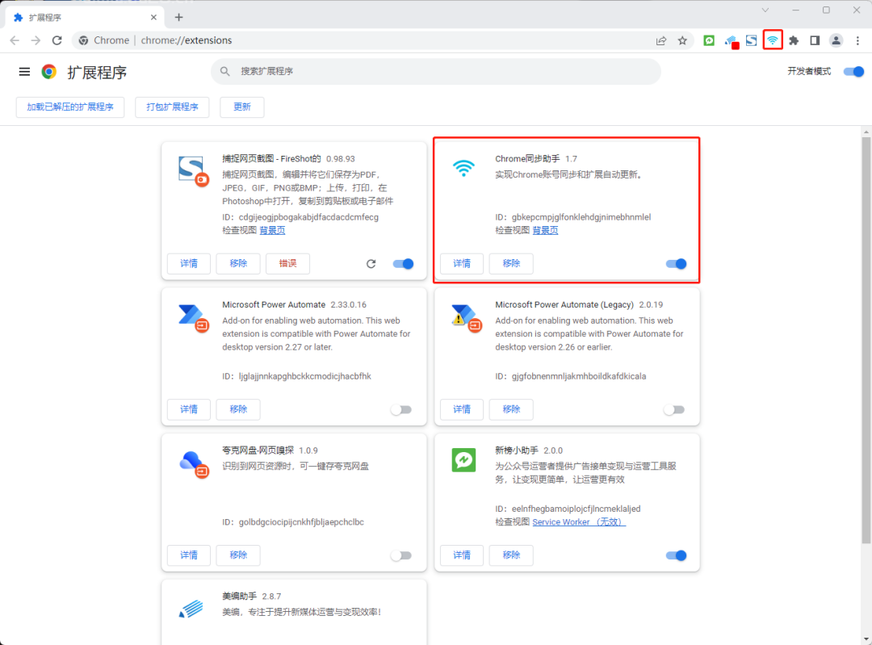Toggle 开发者模式 developer mode switch
The width and height of the screenshot is (872, 645).
pos(853,71)
